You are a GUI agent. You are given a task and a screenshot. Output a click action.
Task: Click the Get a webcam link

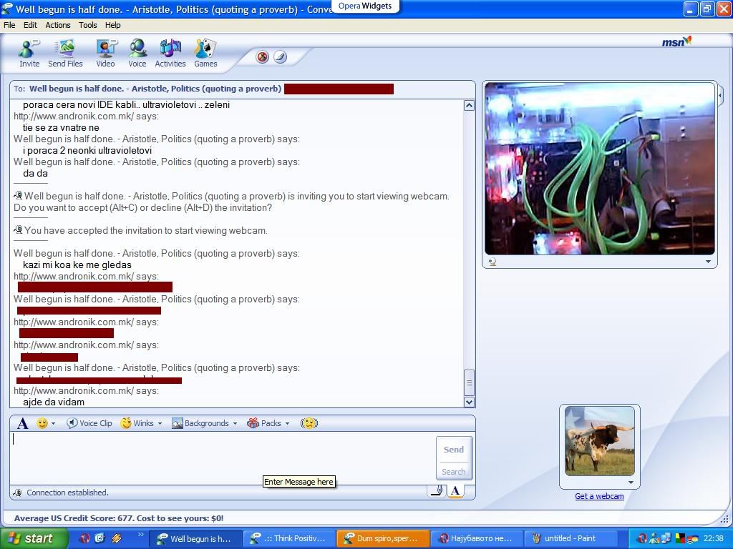[x=599, y=496]
